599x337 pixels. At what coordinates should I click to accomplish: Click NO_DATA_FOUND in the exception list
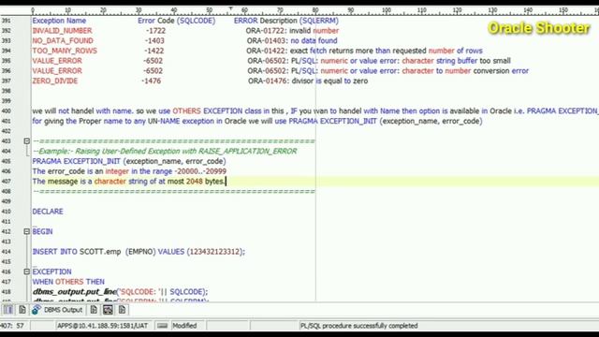click(63, 40)
